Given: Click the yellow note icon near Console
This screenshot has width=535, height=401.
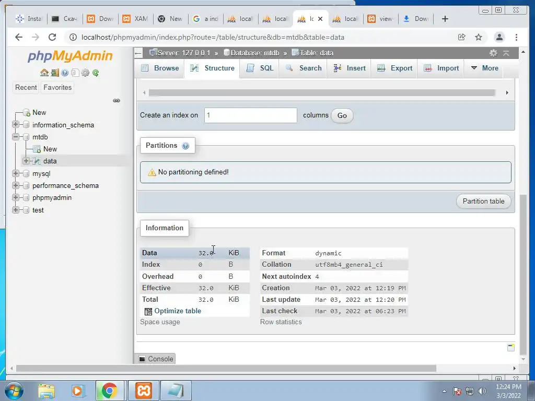Looking at the screenshot, I should tap(511, 347).
